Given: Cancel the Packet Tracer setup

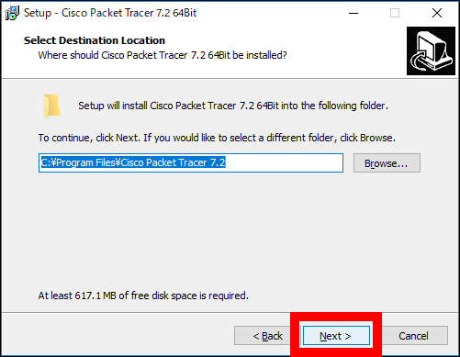Looking at the screenshot, I should pyautogui.click(x=413, y=336).
